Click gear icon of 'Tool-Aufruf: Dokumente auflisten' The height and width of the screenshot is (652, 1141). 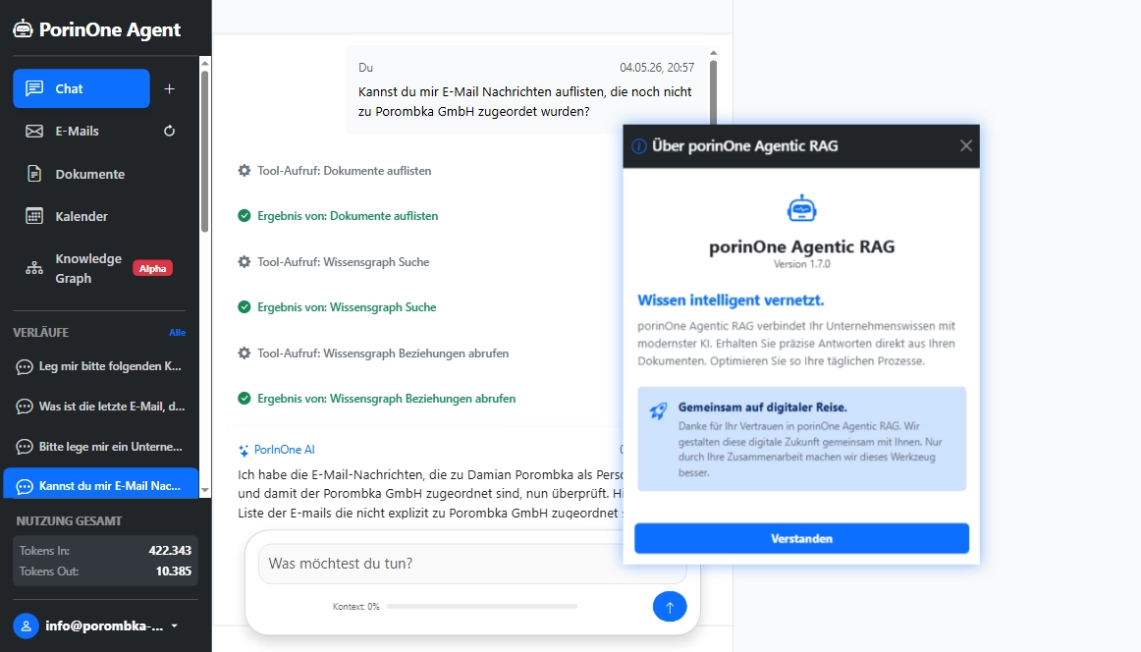[x=244, y=170]
